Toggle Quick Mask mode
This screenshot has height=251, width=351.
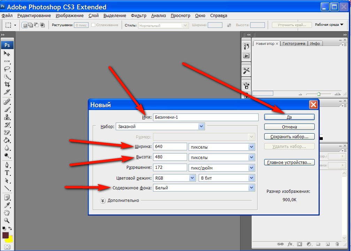(x=7, y=247)
